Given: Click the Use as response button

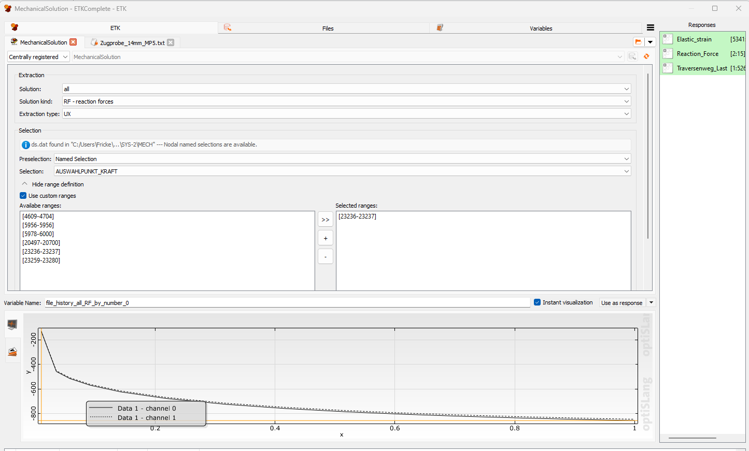Looking at the screenshot, I should pyautogui.click(x=622, y=303).
